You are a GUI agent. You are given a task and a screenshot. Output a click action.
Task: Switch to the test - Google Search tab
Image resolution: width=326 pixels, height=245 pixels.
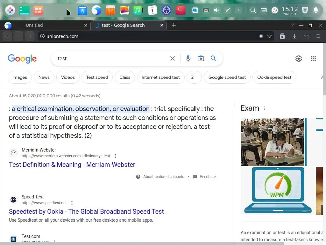[123, 25]
